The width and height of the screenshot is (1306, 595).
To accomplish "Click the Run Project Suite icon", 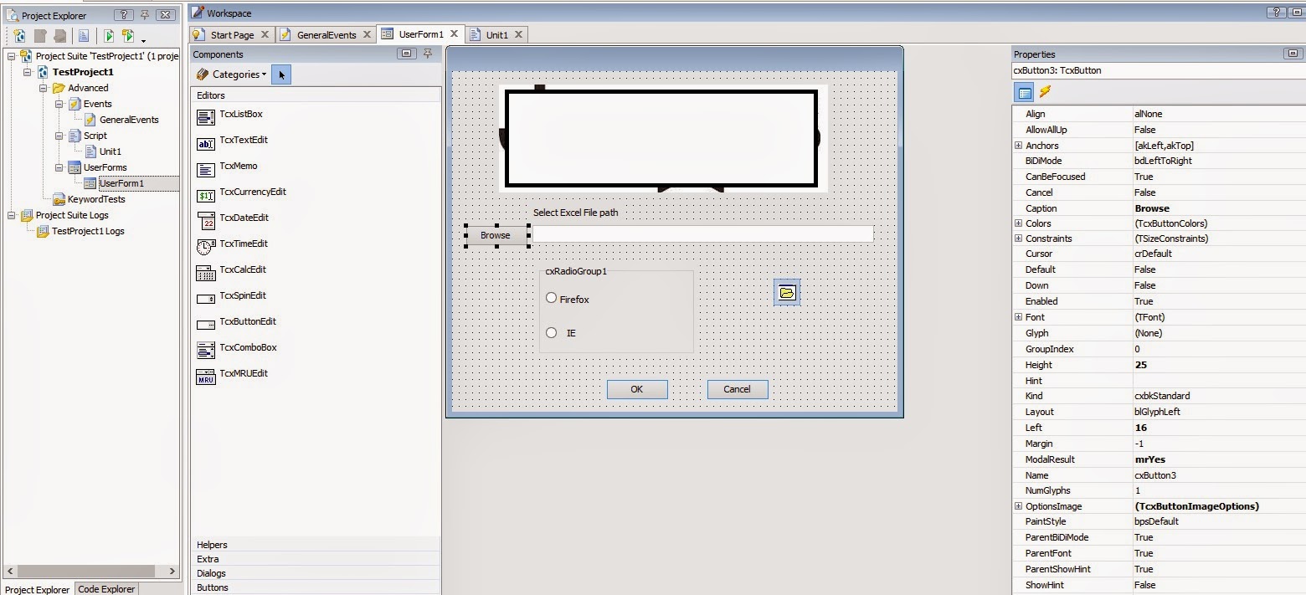I will point(126,36).
